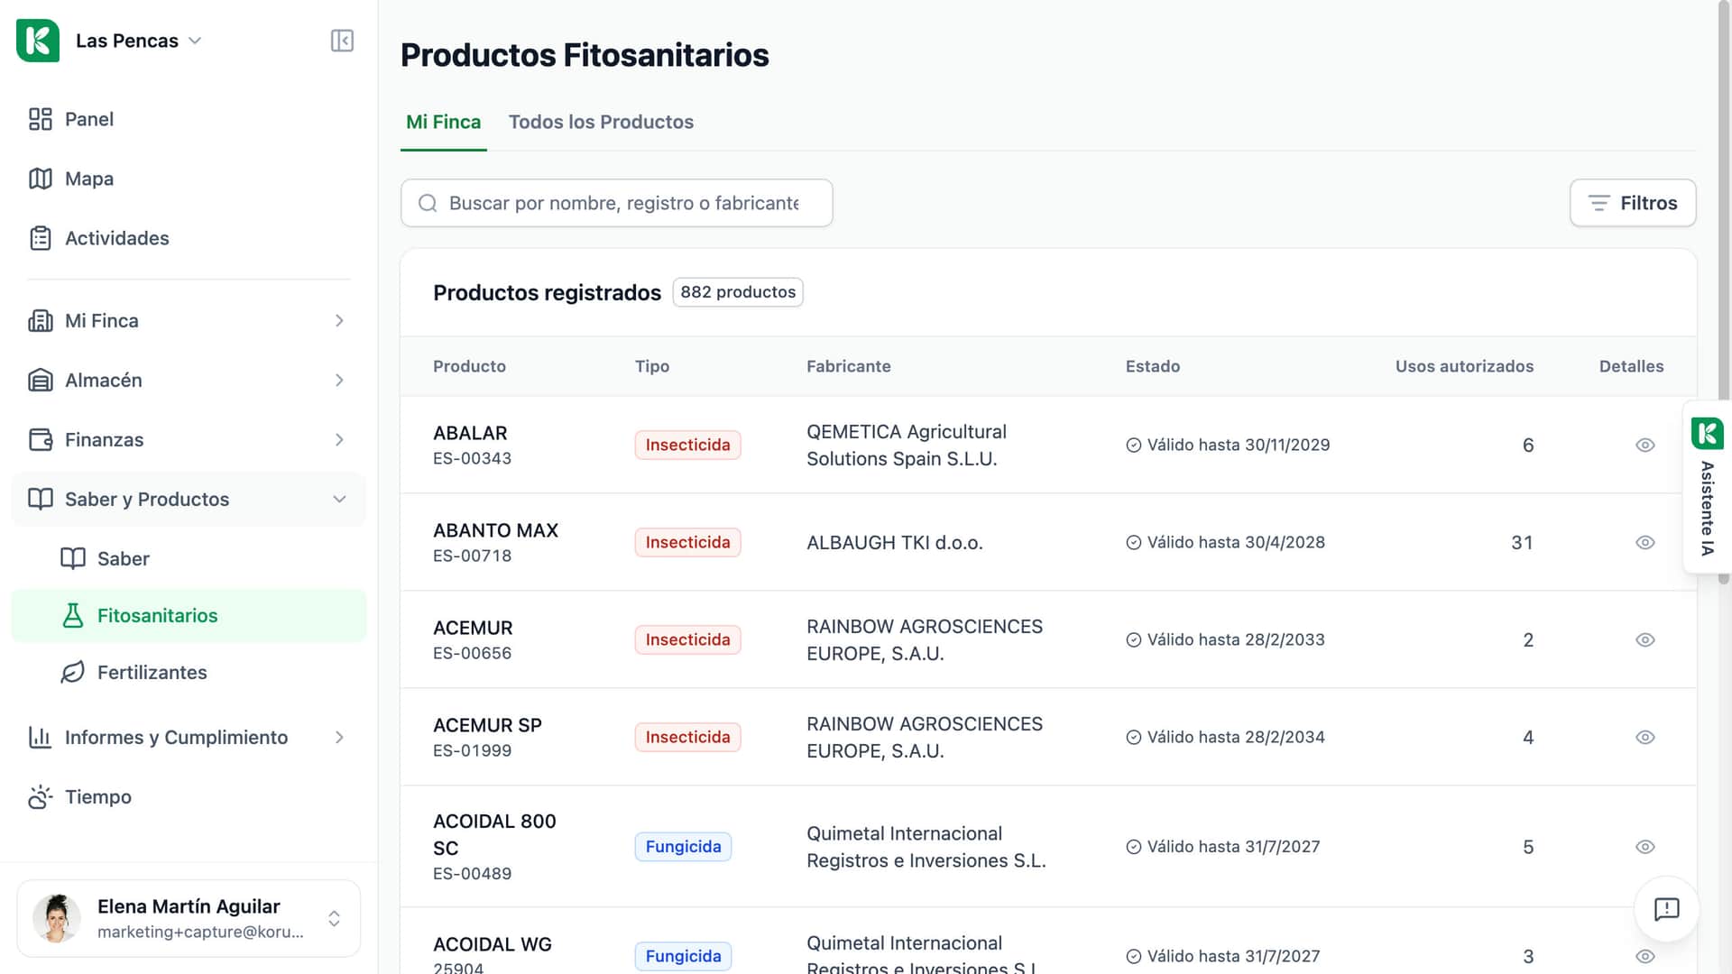Image resolution: width=1732 pixels, height=974 pixels.
Task: View details of ACOIDAL WG eye icon
Action: (1644, 956)
